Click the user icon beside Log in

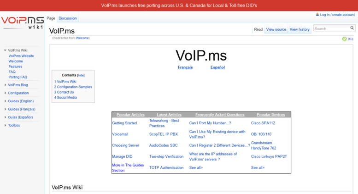tap(317, 15)
